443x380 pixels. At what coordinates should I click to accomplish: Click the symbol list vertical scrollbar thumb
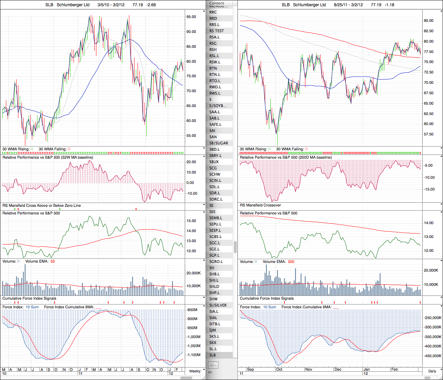(235, 247)
